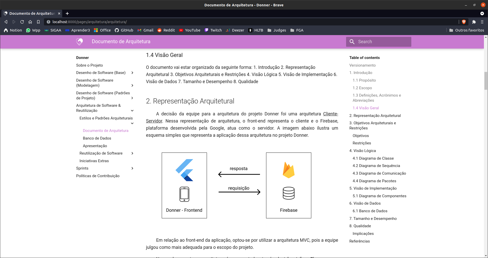Viewport: 488px width, 258px height.
Task: Expand the Sprints section
Action: pyautogui.click(x=132, y=168)
